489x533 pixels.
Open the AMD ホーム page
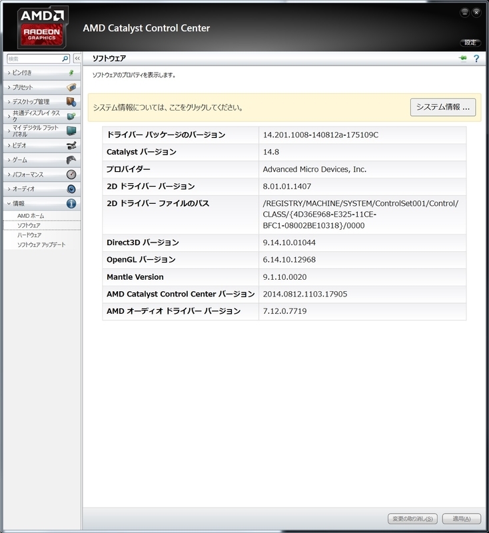(x=31, y=216)
